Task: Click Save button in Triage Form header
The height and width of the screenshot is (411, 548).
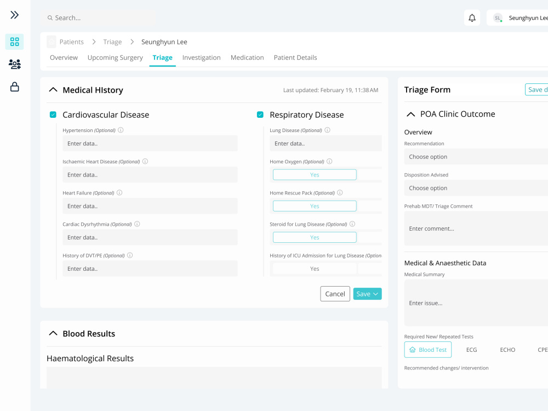Action: pyautogui.click(x=537, y=89)
